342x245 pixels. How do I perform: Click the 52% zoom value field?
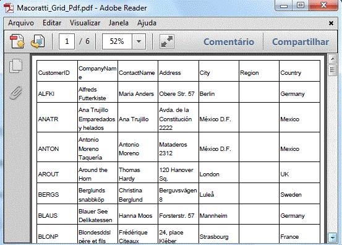117,41
